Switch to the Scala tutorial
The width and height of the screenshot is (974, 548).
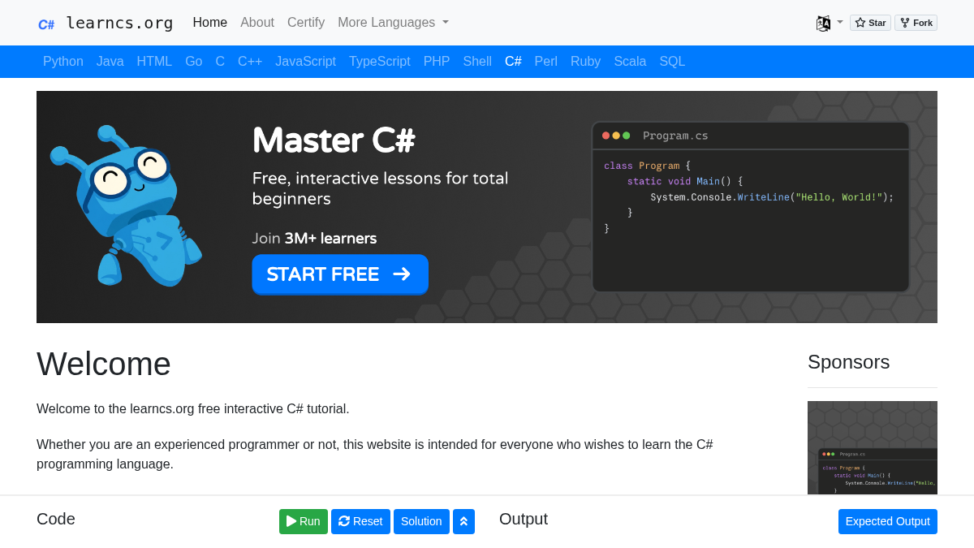coord(630,62)
